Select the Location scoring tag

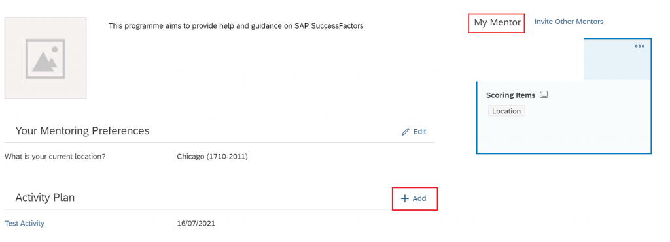(506, 111)
